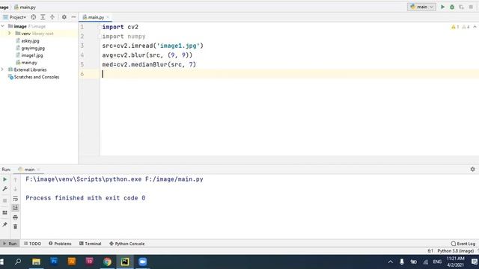
Task: Click the up arrow in Run console
Action: pos(15,180)
